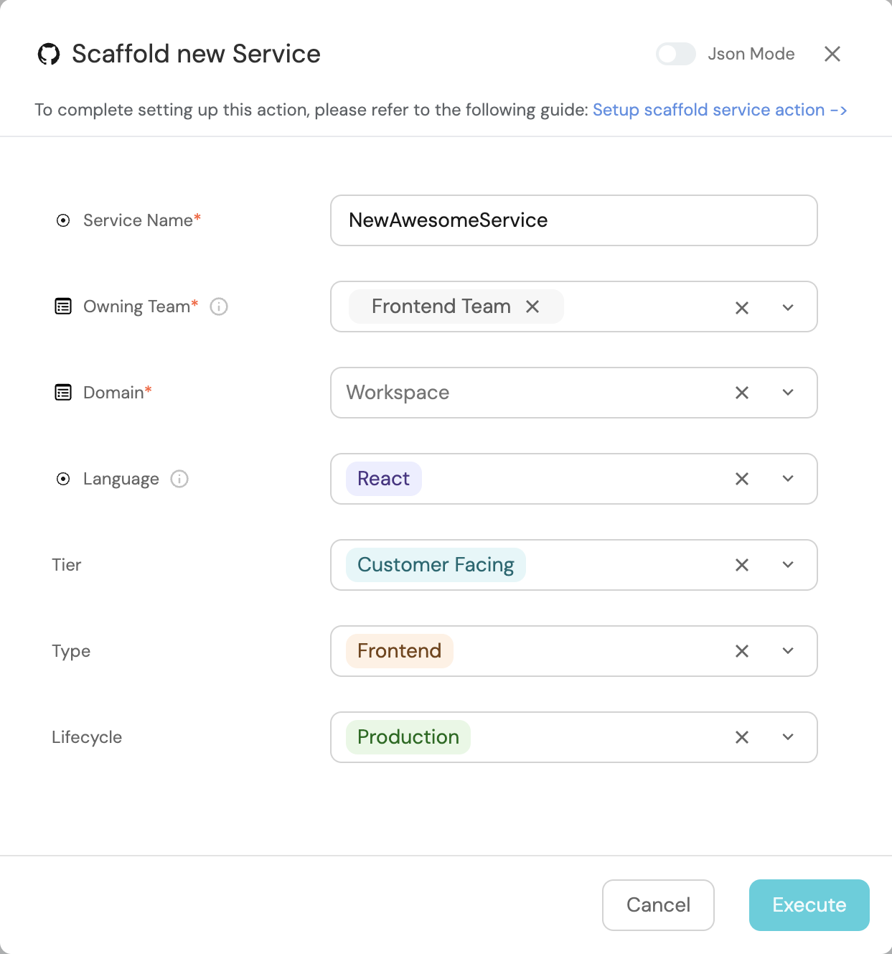Click info icon next to Language label

pos(179,479)
